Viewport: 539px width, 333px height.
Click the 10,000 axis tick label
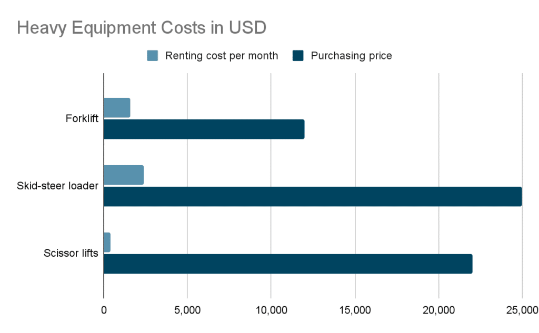(x=271, y=310)
